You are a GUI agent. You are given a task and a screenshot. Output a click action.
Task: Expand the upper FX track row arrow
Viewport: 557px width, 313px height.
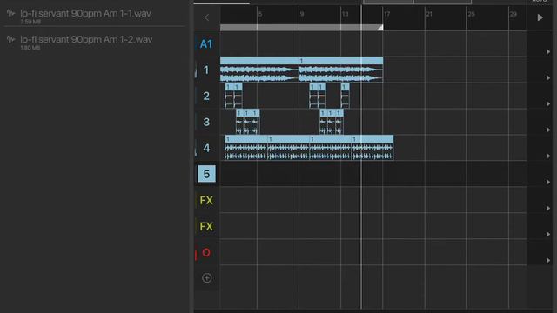tap(548, 209)
